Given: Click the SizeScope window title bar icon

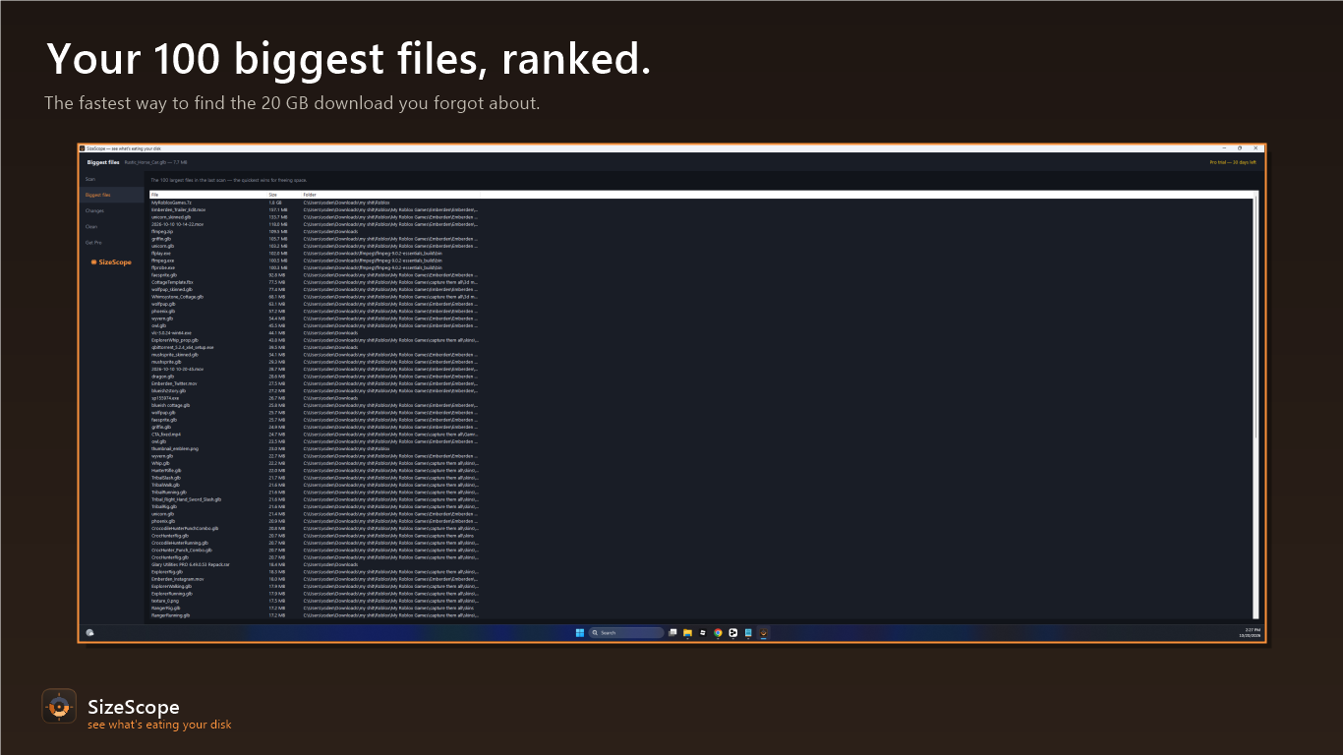Looking at the screenshot, I should [x=83, y=148].
